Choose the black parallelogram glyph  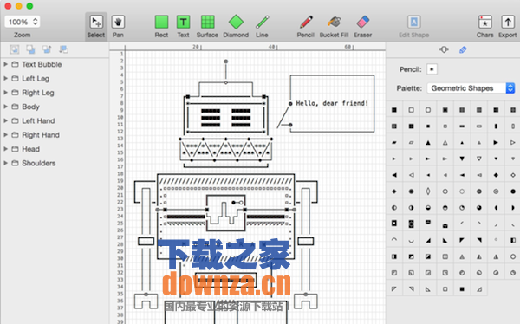point(394,143)
